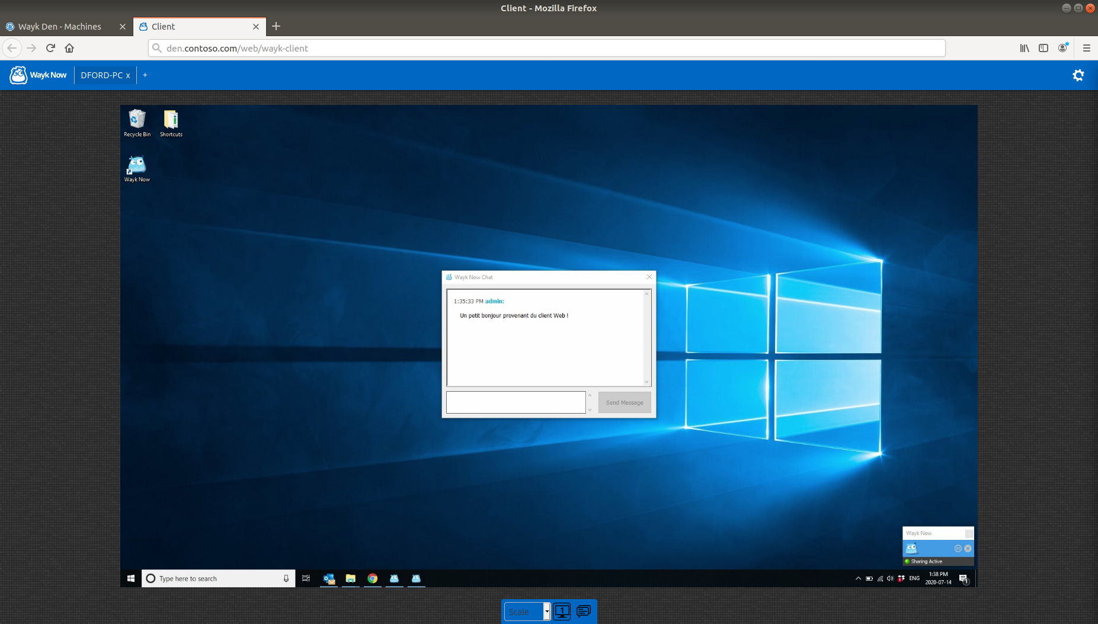Open Recycle Bin on remote desktop
1098x624 pixels.
click(x=137, y=123)
